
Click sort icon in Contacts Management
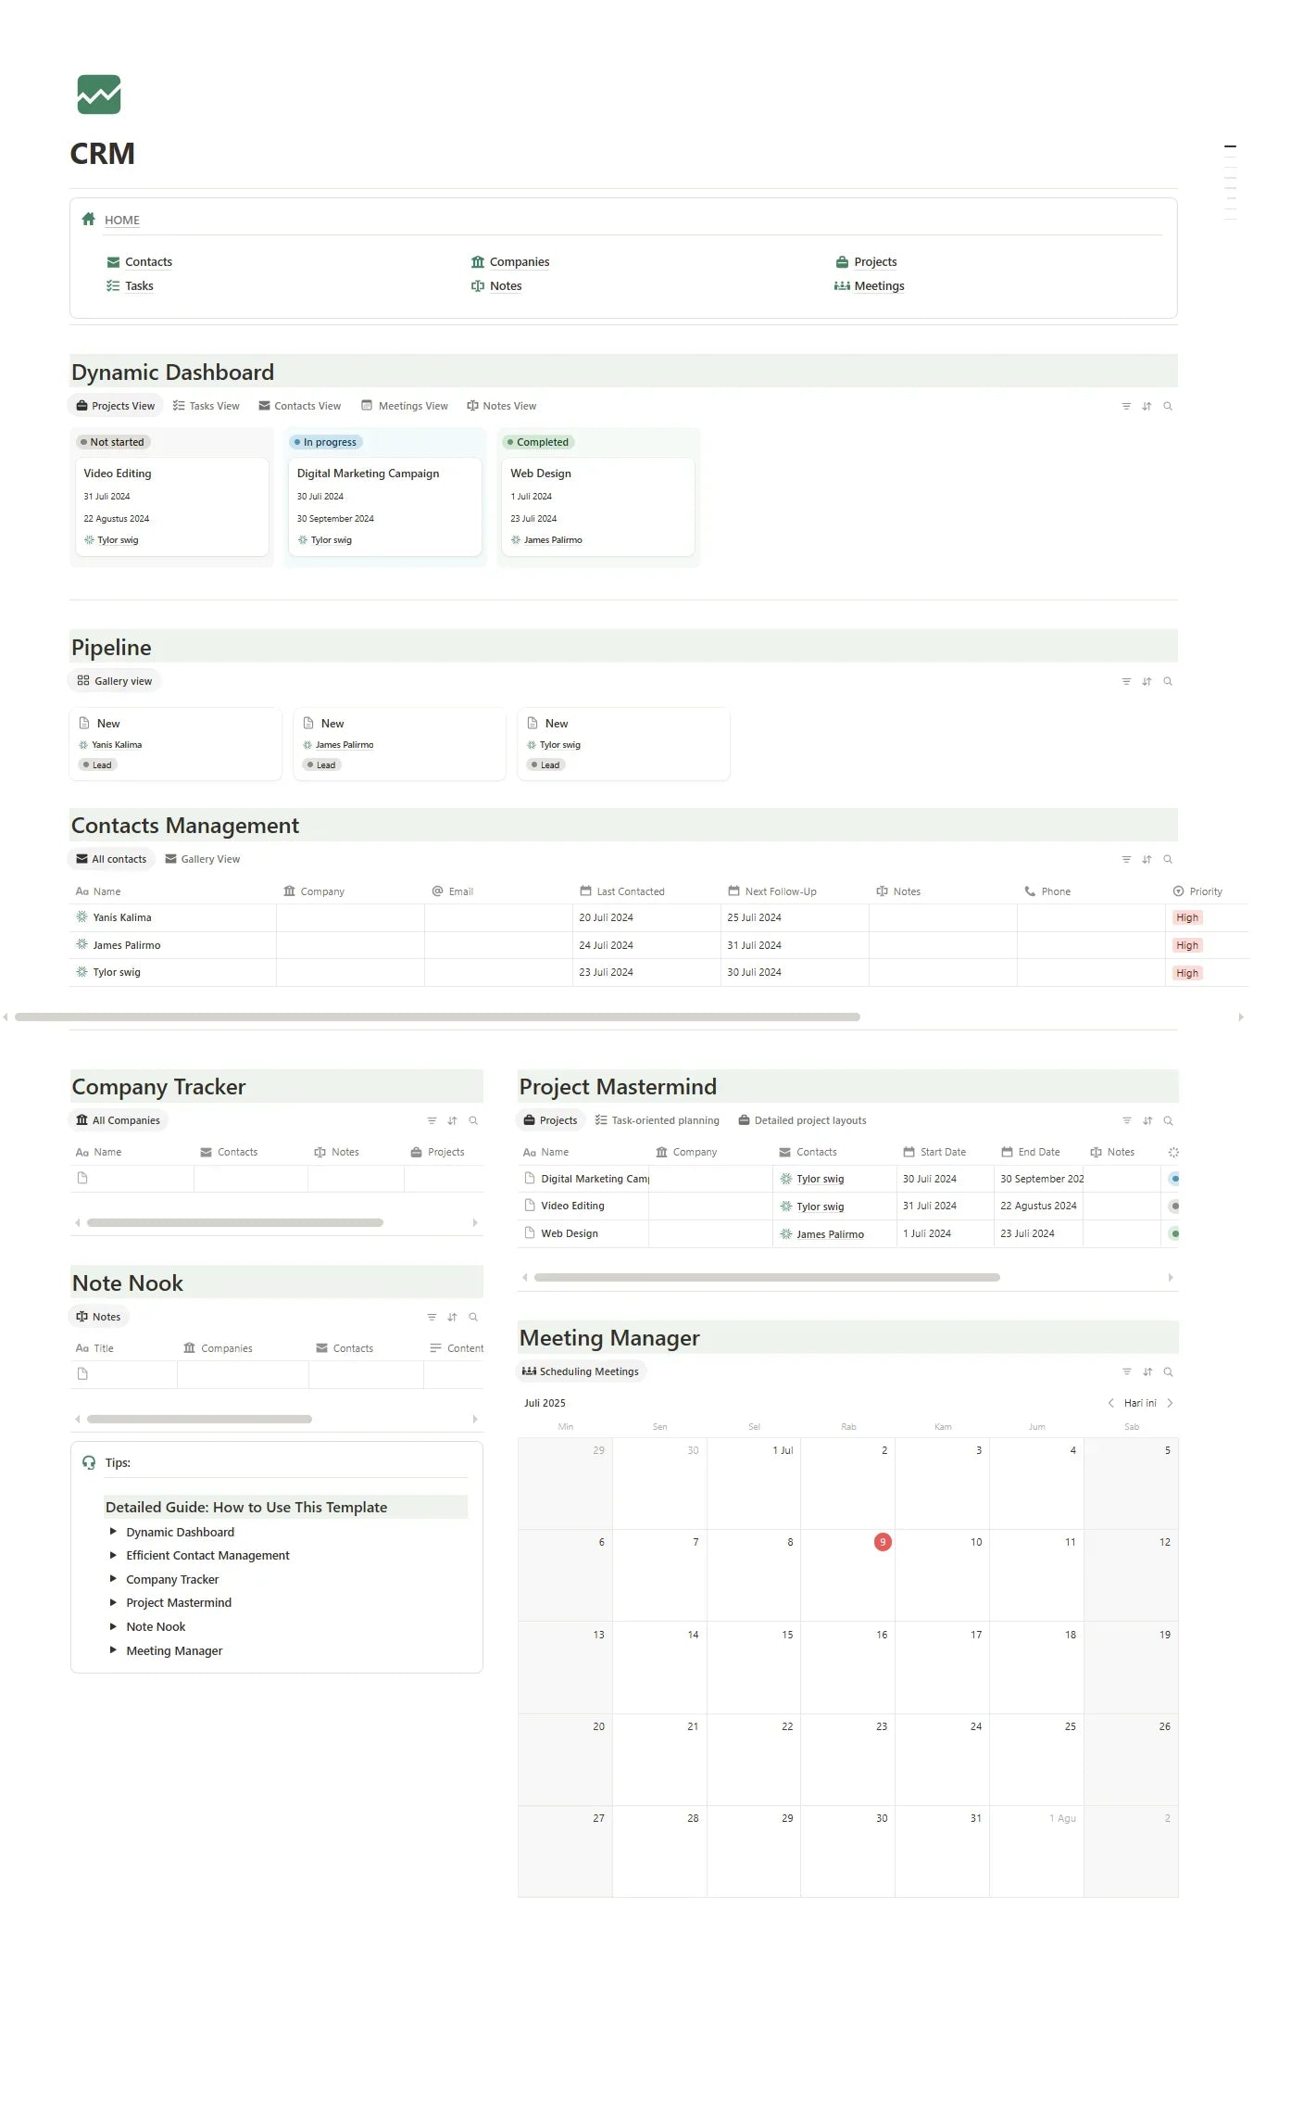tap(1147, 859)
